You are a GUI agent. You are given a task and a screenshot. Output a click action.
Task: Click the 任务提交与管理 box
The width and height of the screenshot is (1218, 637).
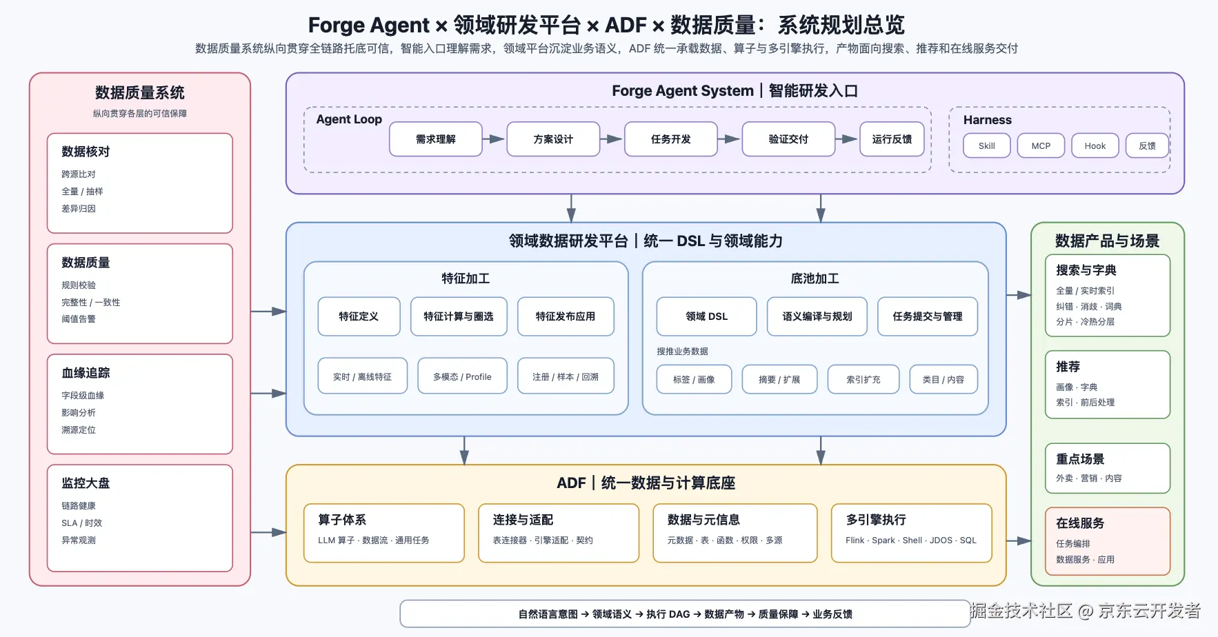pyautogui.click(x=928, y=316)
